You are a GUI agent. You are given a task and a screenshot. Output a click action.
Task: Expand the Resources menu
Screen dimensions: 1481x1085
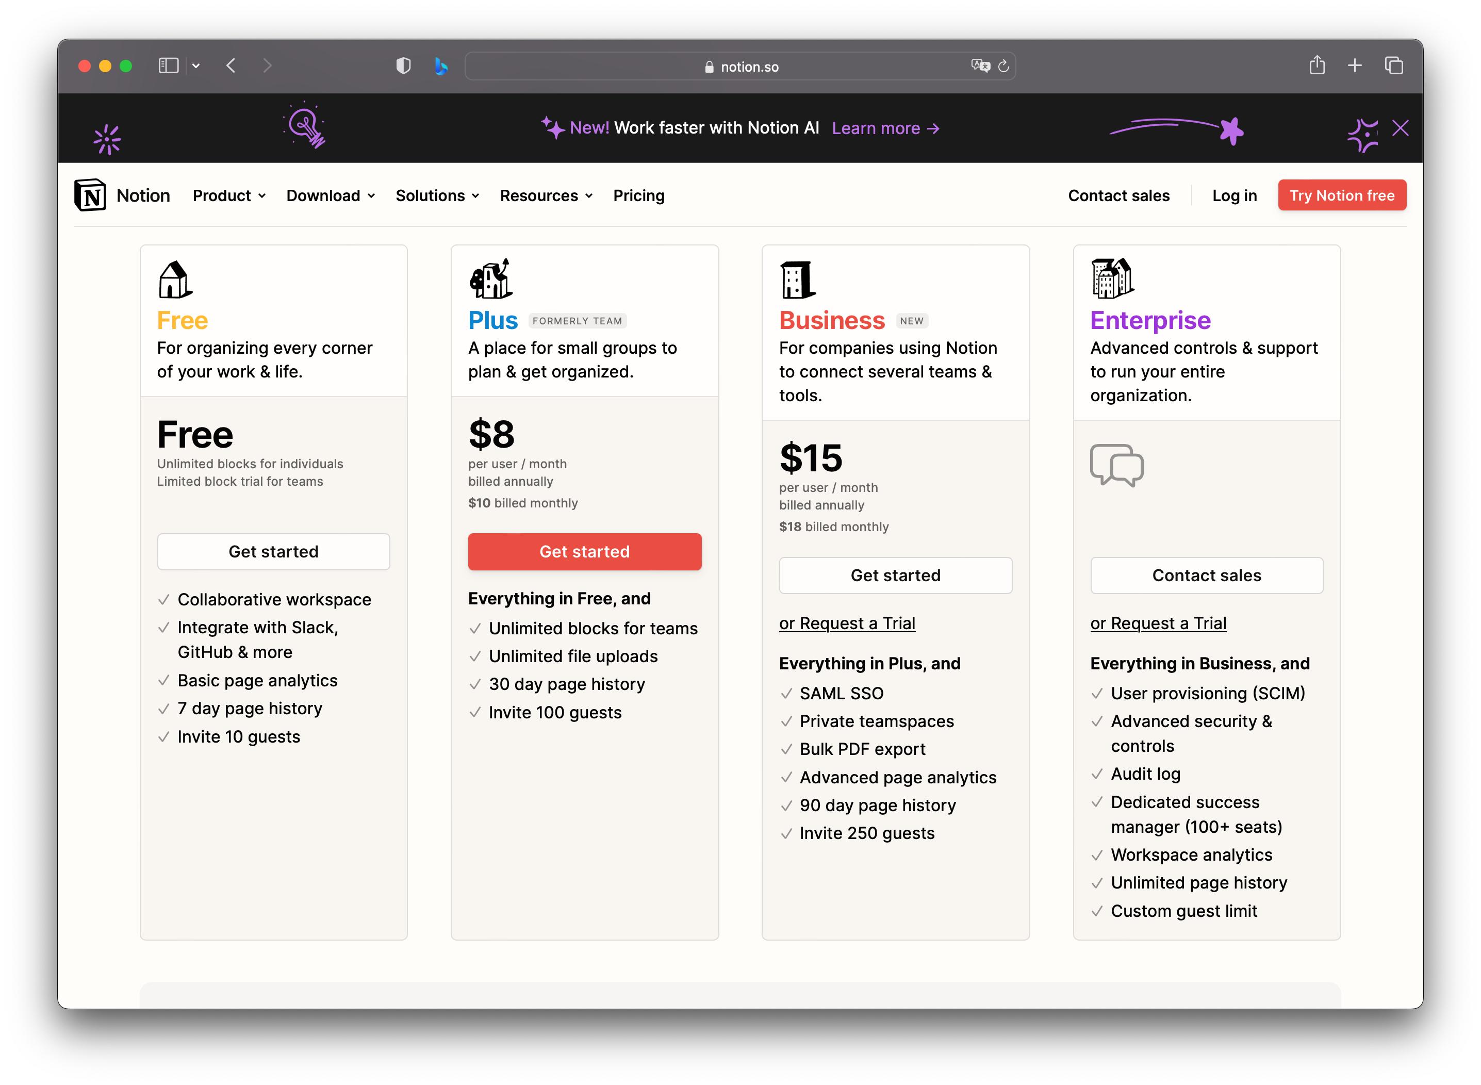[x=547, y=196]
